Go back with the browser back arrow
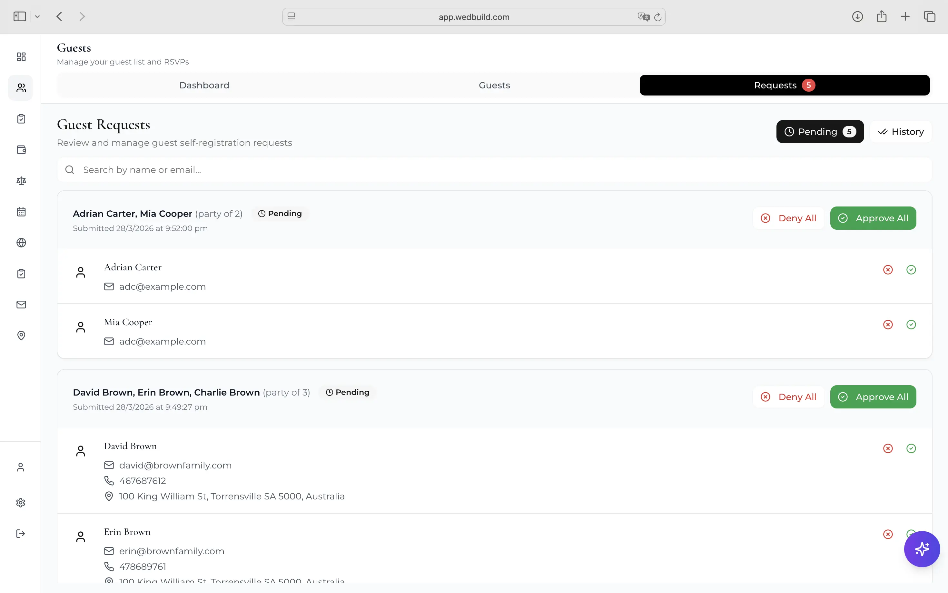Screen dimensions: 948x593 (x=59, y=16)
